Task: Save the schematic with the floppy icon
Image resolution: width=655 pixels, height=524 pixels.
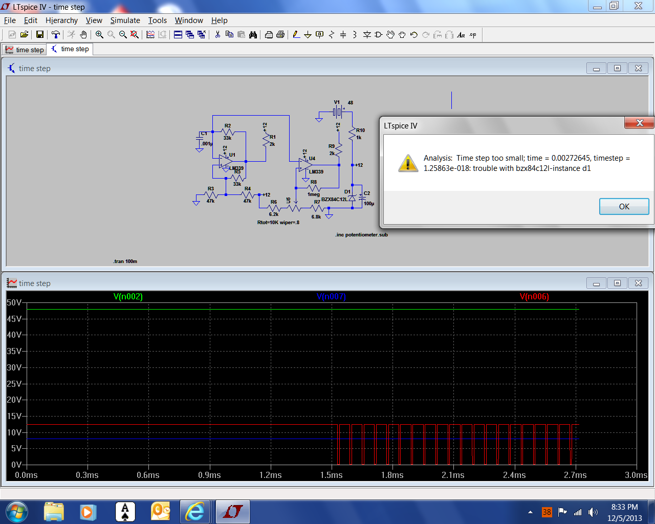Action: pos(39,35)
